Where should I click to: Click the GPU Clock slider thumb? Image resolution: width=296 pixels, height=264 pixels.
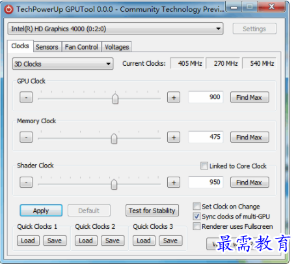[115, 99]
